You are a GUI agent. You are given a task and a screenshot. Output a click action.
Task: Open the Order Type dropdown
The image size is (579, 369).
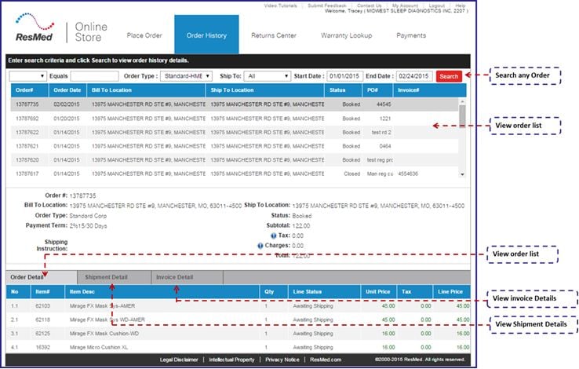pyautogui.click(x=186, y=76)
